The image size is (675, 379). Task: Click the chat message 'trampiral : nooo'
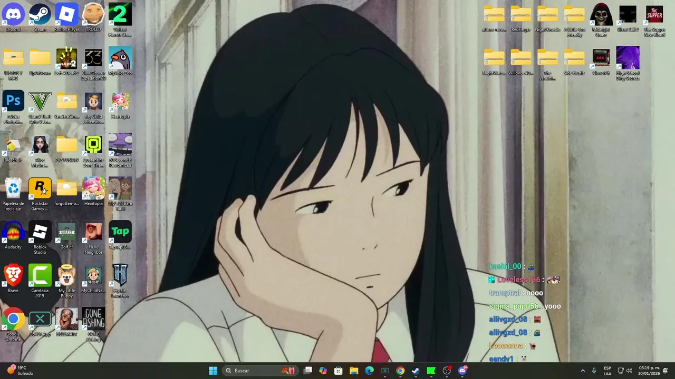[516, 293]
